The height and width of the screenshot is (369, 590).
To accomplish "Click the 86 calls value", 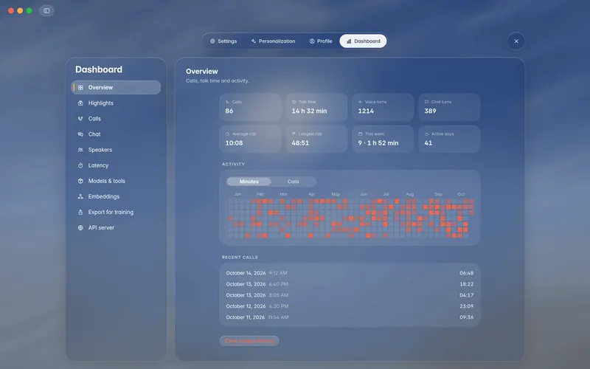I will (x=229, y=111).
